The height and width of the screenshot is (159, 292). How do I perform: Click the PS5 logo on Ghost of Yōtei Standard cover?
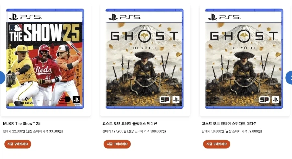224,17
